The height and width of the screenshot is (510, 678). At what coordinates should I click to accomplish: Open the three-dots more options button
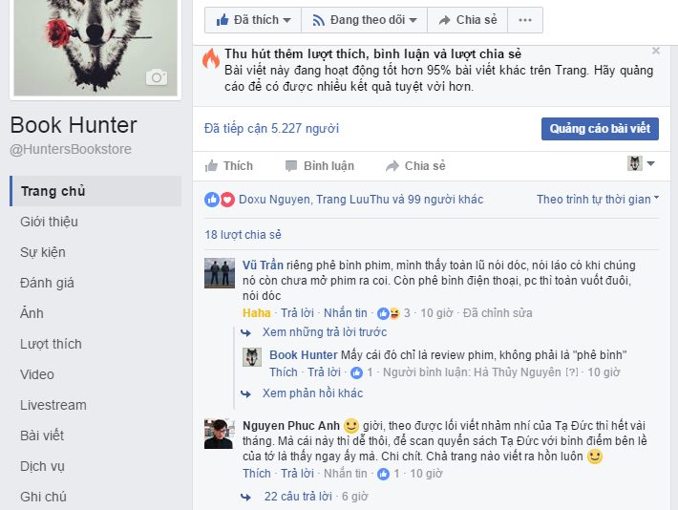525,20
